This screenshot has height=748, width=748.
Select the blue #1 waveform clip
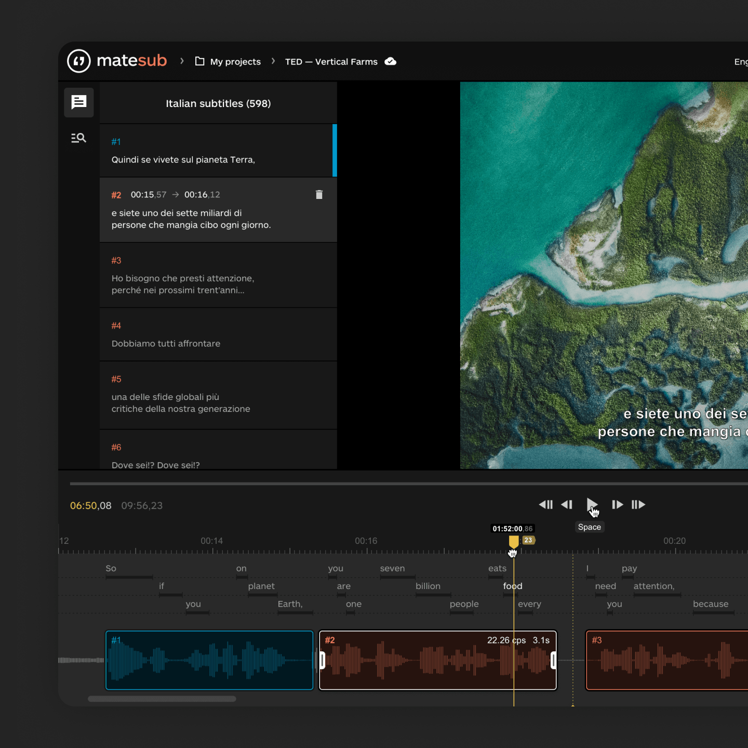pos(209,660)
